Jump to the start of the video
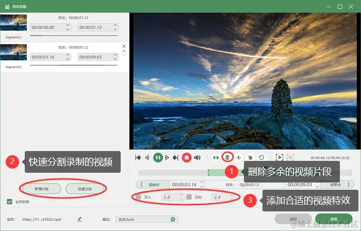Viewport: 361px width, 231px height. click(138, 158)
